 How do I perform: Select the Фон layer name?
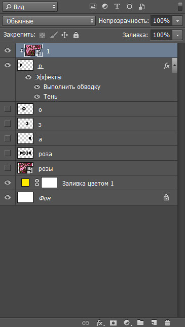[x=45, y=198]
